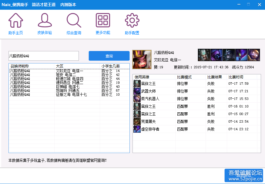Open the 助手主页 home icon

click(x=16, y=20)
